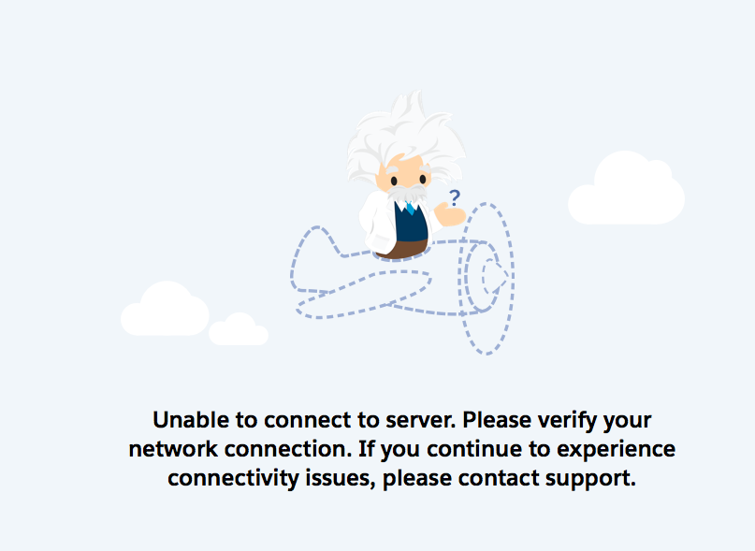Screen dimensions: 755x551
Task: Click Einstein's navy blue vest
Action: pos(411,223)
